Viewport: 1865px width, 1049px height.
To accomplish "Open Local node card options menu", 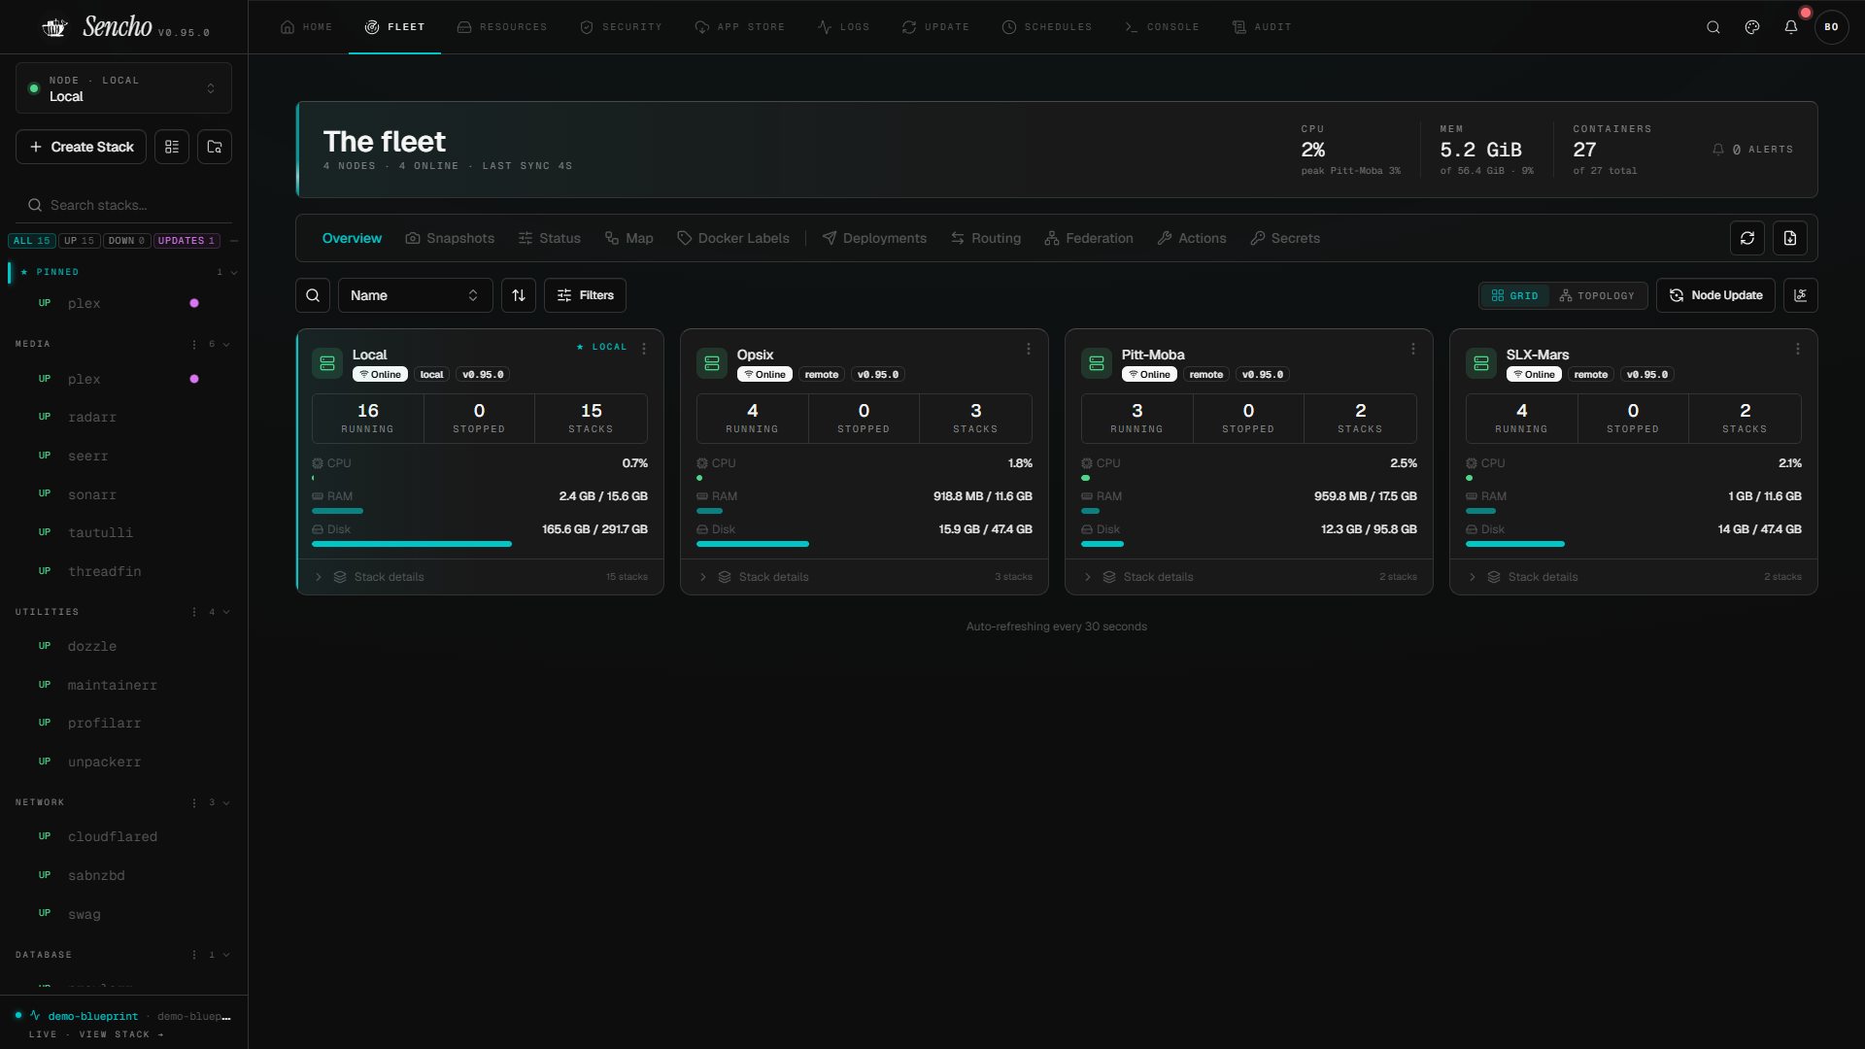I will [x=644, y=349].
